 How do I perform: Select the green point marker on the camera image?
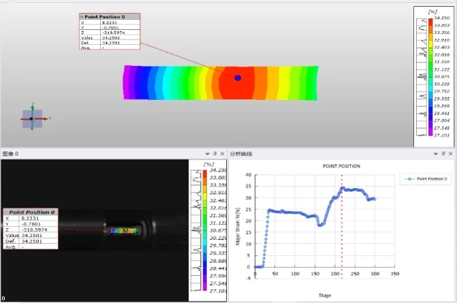click(x=125, y=230)
